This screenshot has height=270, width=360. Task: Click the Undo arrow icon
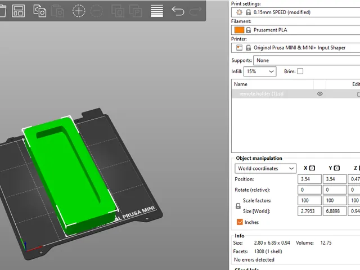click(x=178, y=11)
